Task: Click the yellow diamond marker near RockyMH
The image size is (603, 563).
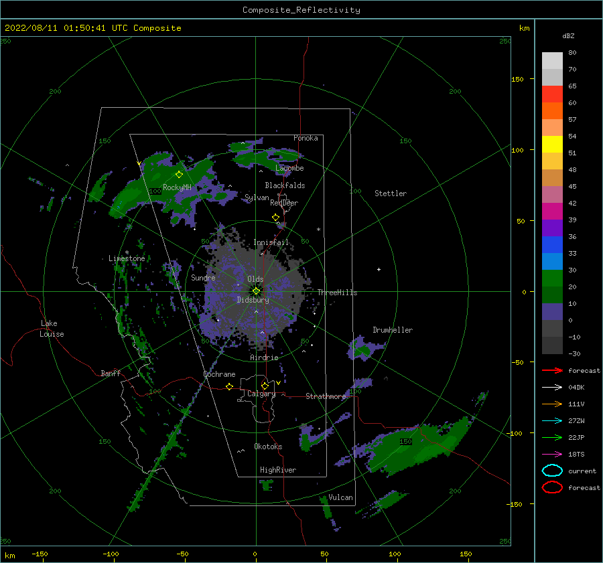Action: [179, 175]
